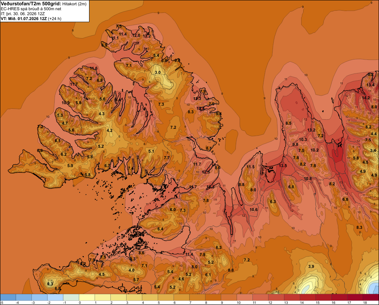Screen dimensions: 379x305
Task: Click the blue -5 degree legend swatch
Action: [x=8, y=297]
